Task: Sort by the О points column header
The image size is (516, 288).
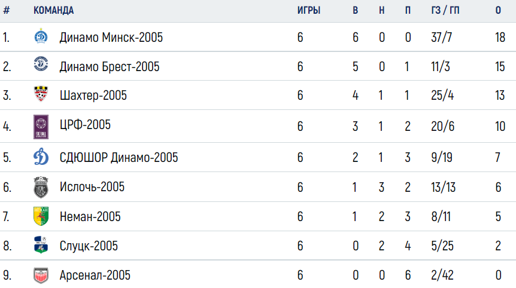Action: point(498,11)
